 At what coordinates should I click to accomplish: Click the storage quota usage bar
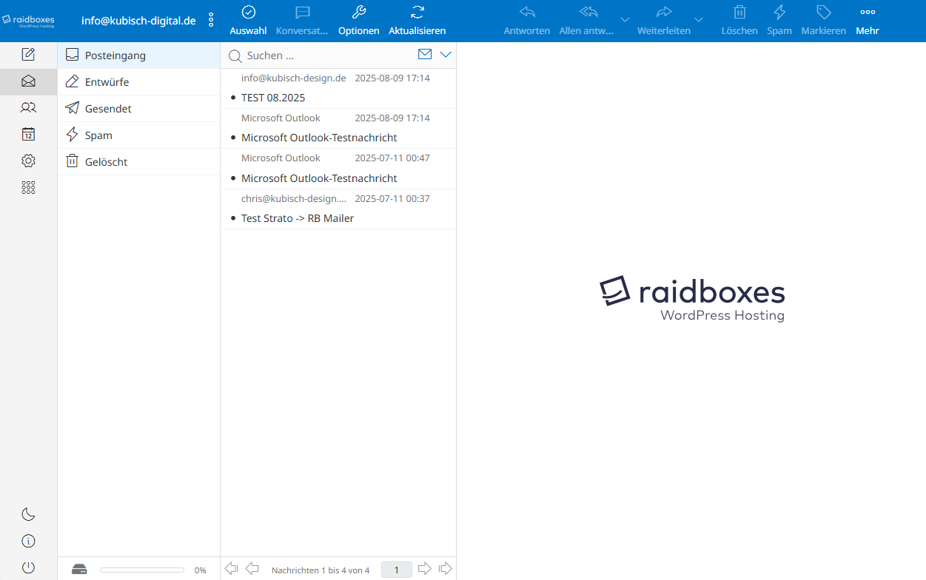click(x=141, y=570)
